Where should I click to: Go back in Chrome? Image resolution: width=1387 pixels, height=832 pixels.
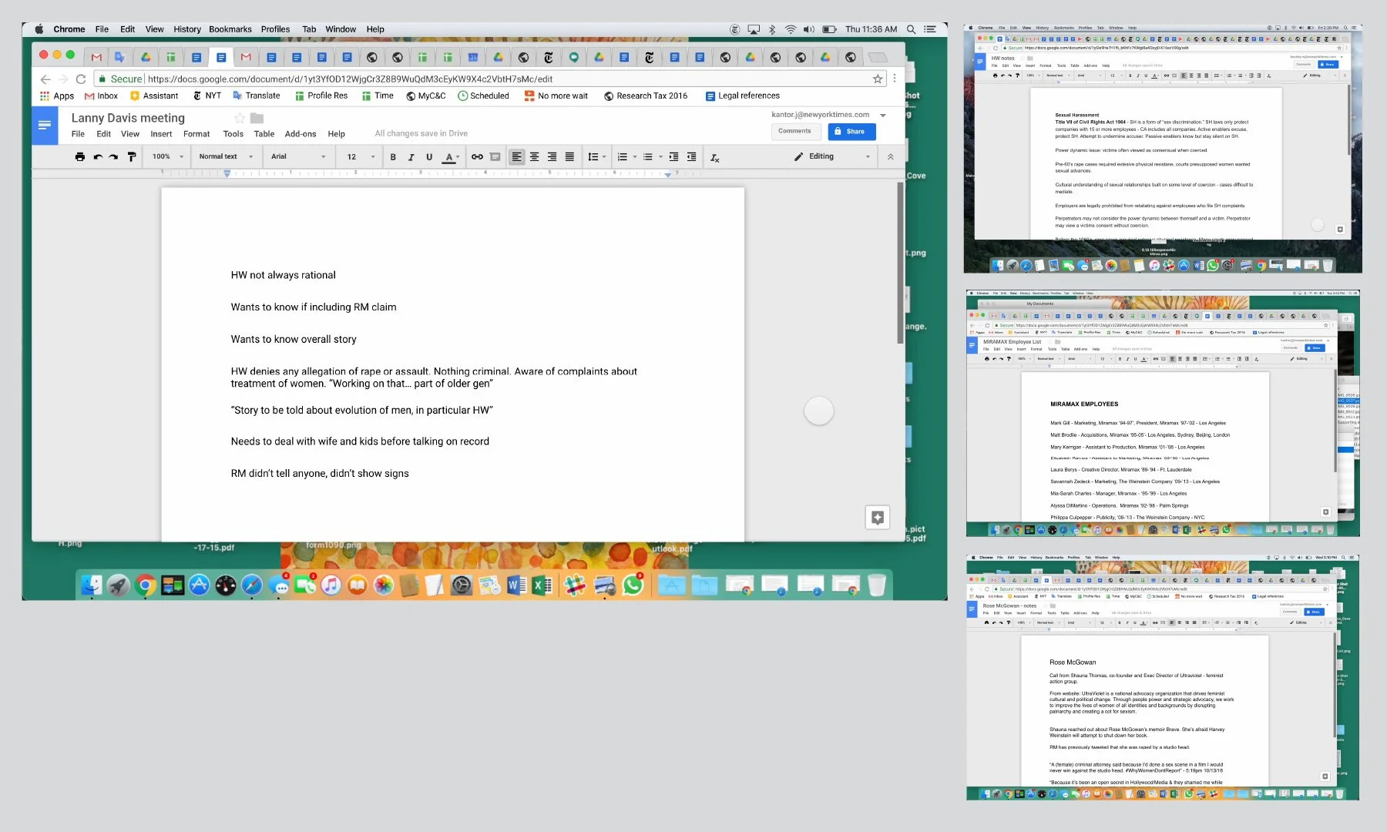45,79
